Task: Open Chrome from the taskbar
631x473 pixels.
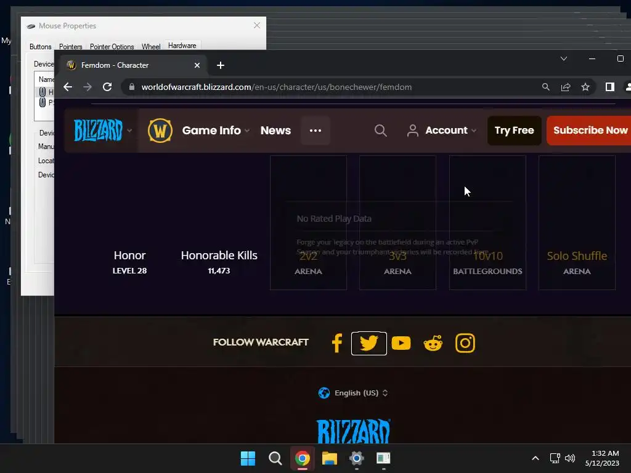Action: pos(302,458)
